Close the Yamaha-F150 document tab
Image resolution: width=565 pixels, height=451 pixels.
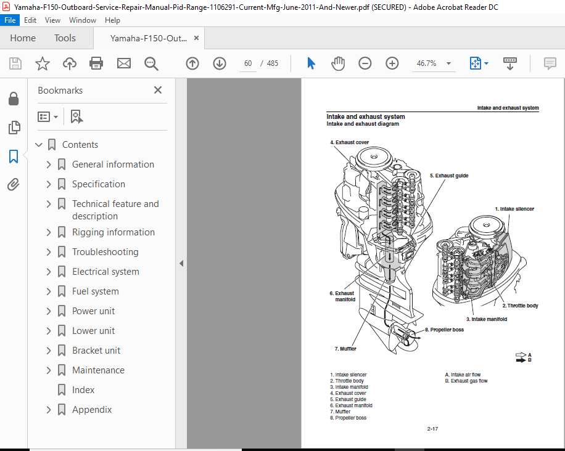196,38
